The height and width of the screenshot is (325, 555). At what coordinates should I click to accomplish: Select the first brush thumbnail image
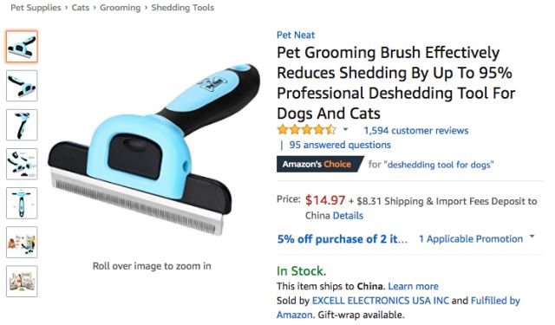pos(22,47)
